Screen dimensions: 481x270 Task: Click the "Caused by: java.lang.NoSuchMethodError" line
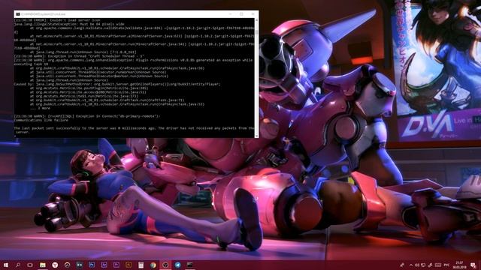click(x=117, y=84)
